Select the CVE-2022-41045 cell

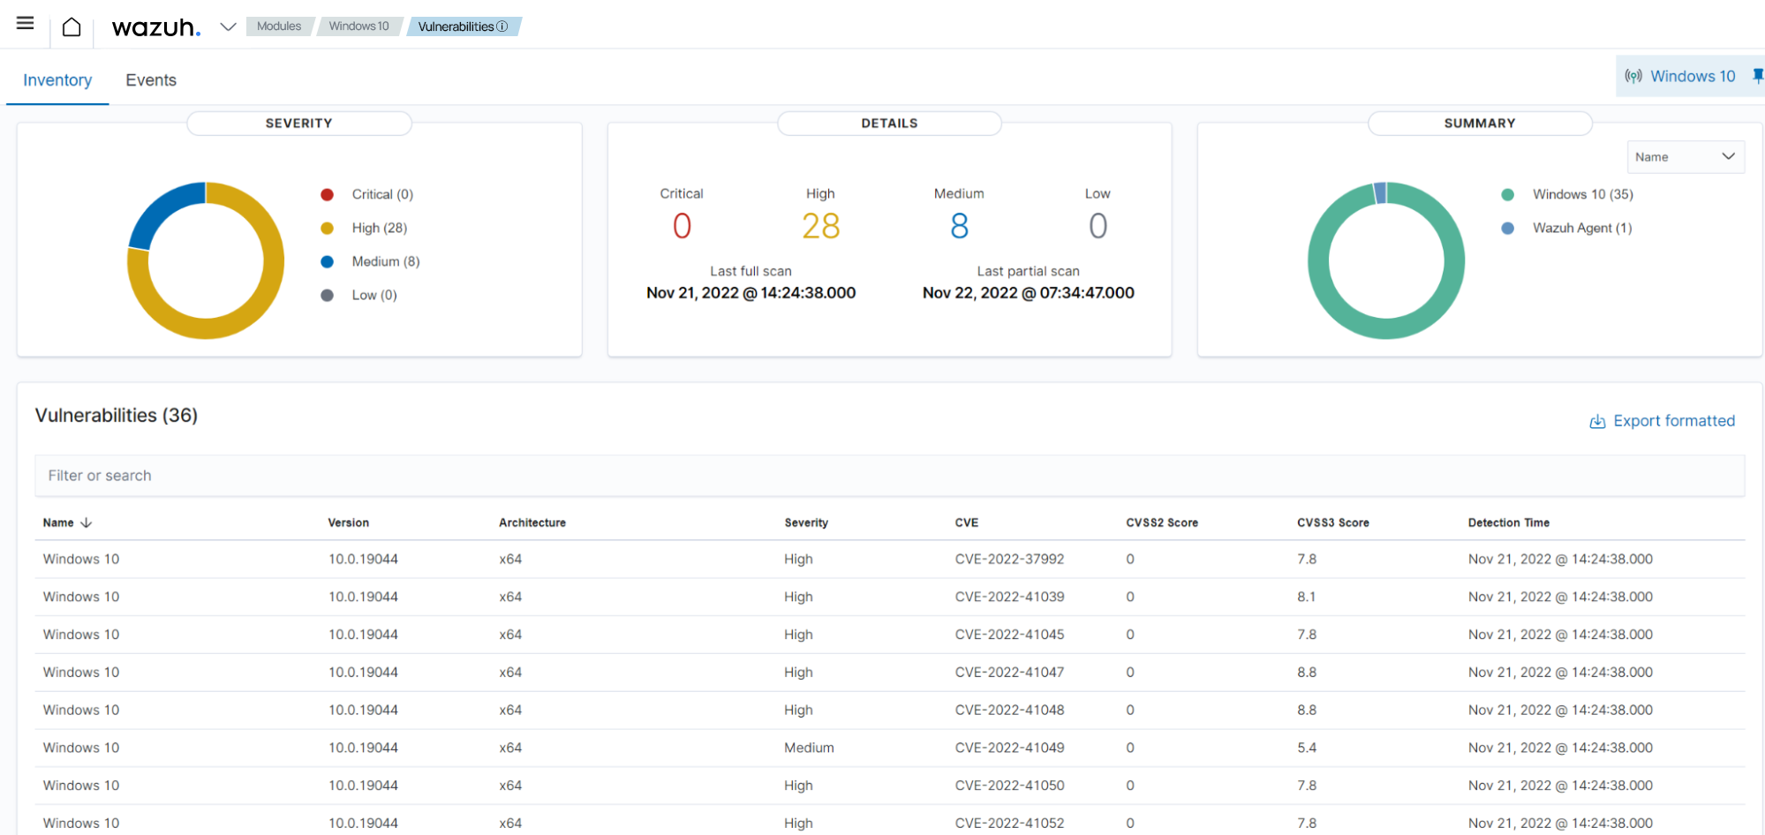click(1009, 635)
